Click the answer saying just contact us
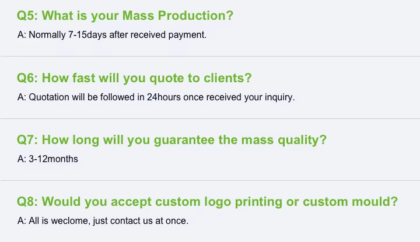Image resolution: width=420 pixels, height=242 pixels. click(x=103, y=221)
